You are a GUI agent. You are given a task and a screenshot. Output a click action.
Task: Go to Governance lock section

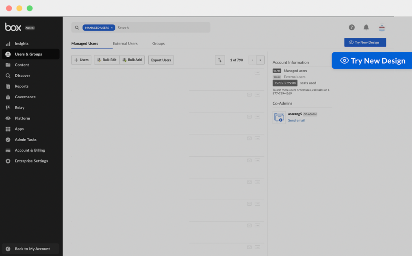25,97
